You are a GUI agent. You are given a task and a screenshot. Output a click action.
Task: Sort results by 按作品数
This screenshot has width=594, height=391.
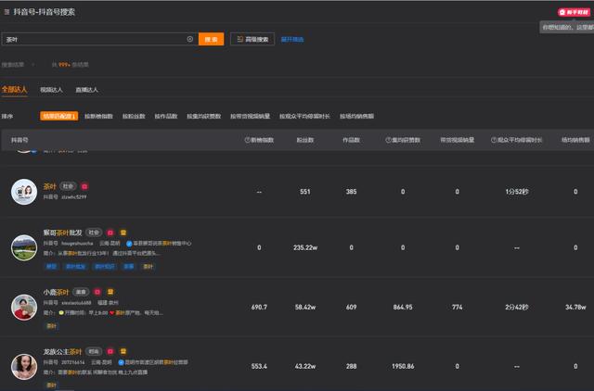[x=166, y=117]
